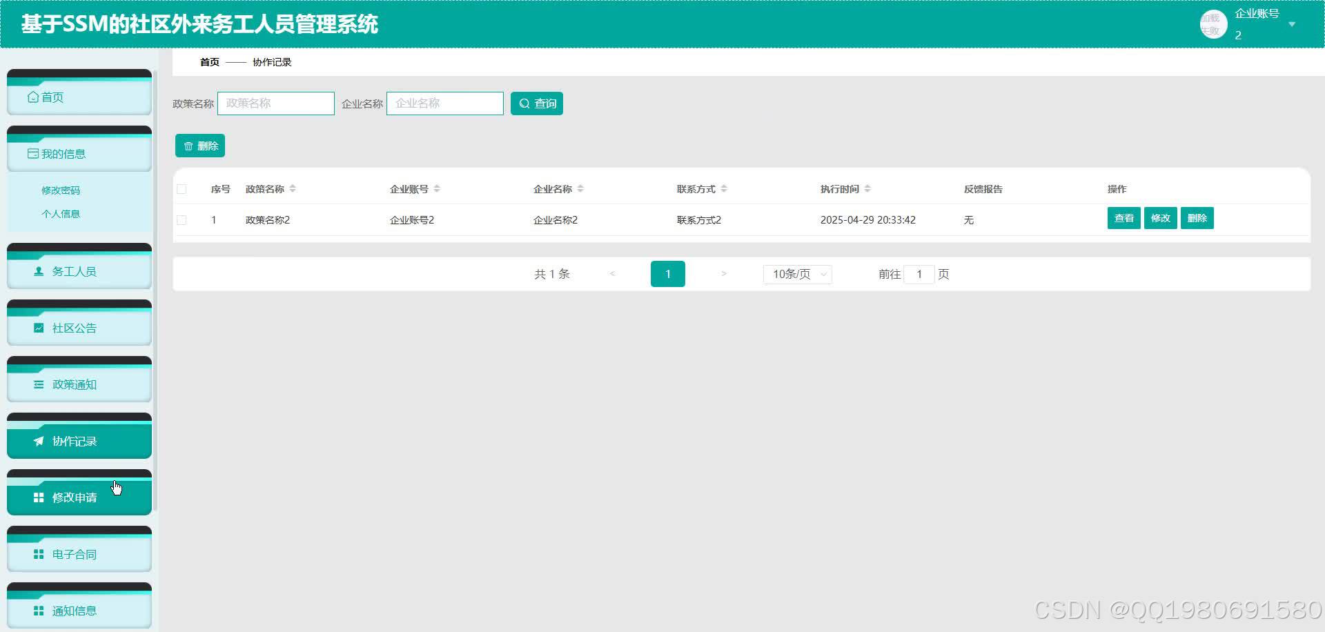Image resolution: width=1325 pixels, height=632 pixels.
Task: Sort by 联系方式 column arrows
Action: [724, 188]
